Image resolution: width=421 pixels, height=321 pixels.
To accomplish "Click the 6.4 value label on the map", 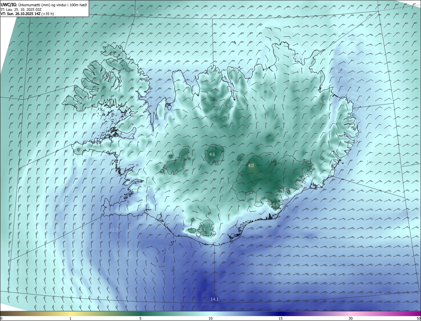I will pos(323,102).
